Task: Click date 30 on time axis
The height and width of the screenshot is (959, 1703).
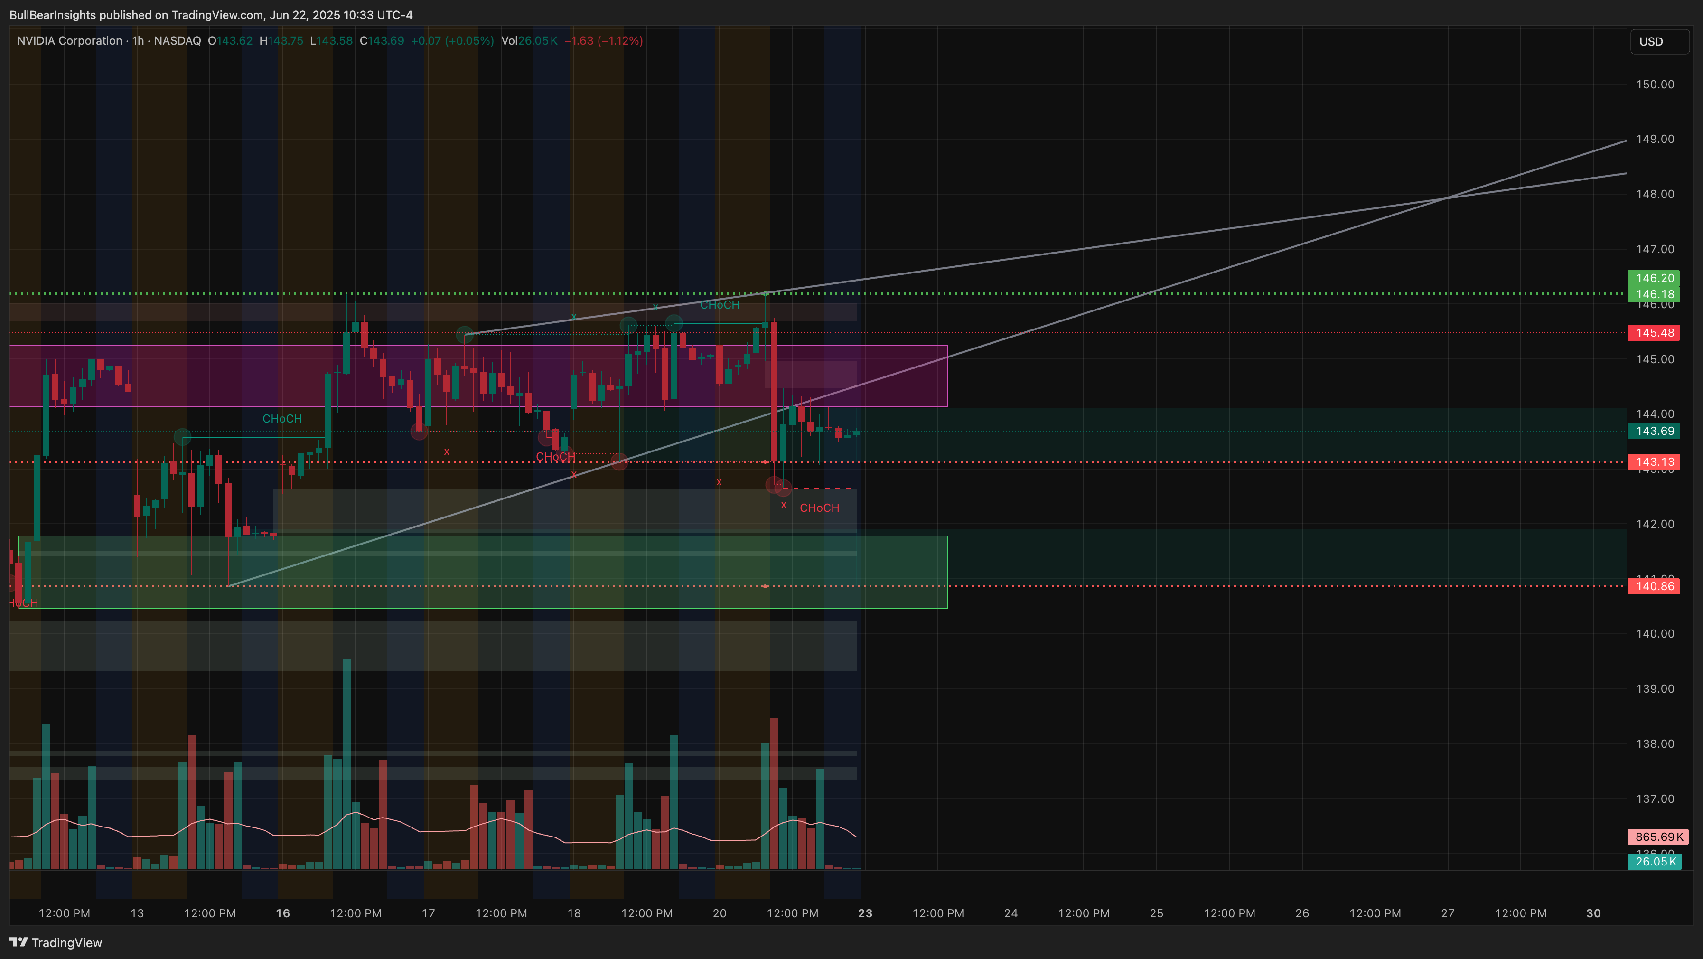Action: coord(1593,913)
